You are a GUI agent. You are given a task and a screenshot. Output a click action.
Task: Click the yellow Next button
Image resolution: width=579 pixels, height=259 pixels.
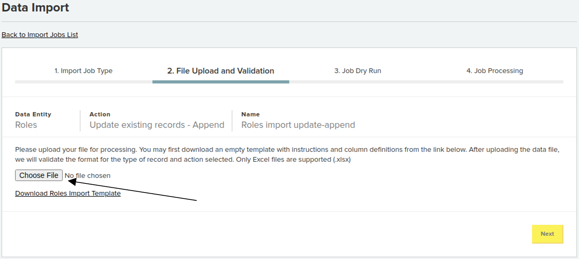point(547,234)
